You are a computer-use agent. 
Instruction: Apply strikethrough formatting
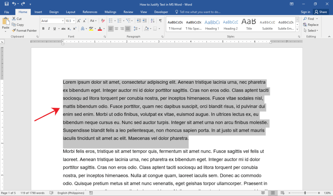pos(63,28)
